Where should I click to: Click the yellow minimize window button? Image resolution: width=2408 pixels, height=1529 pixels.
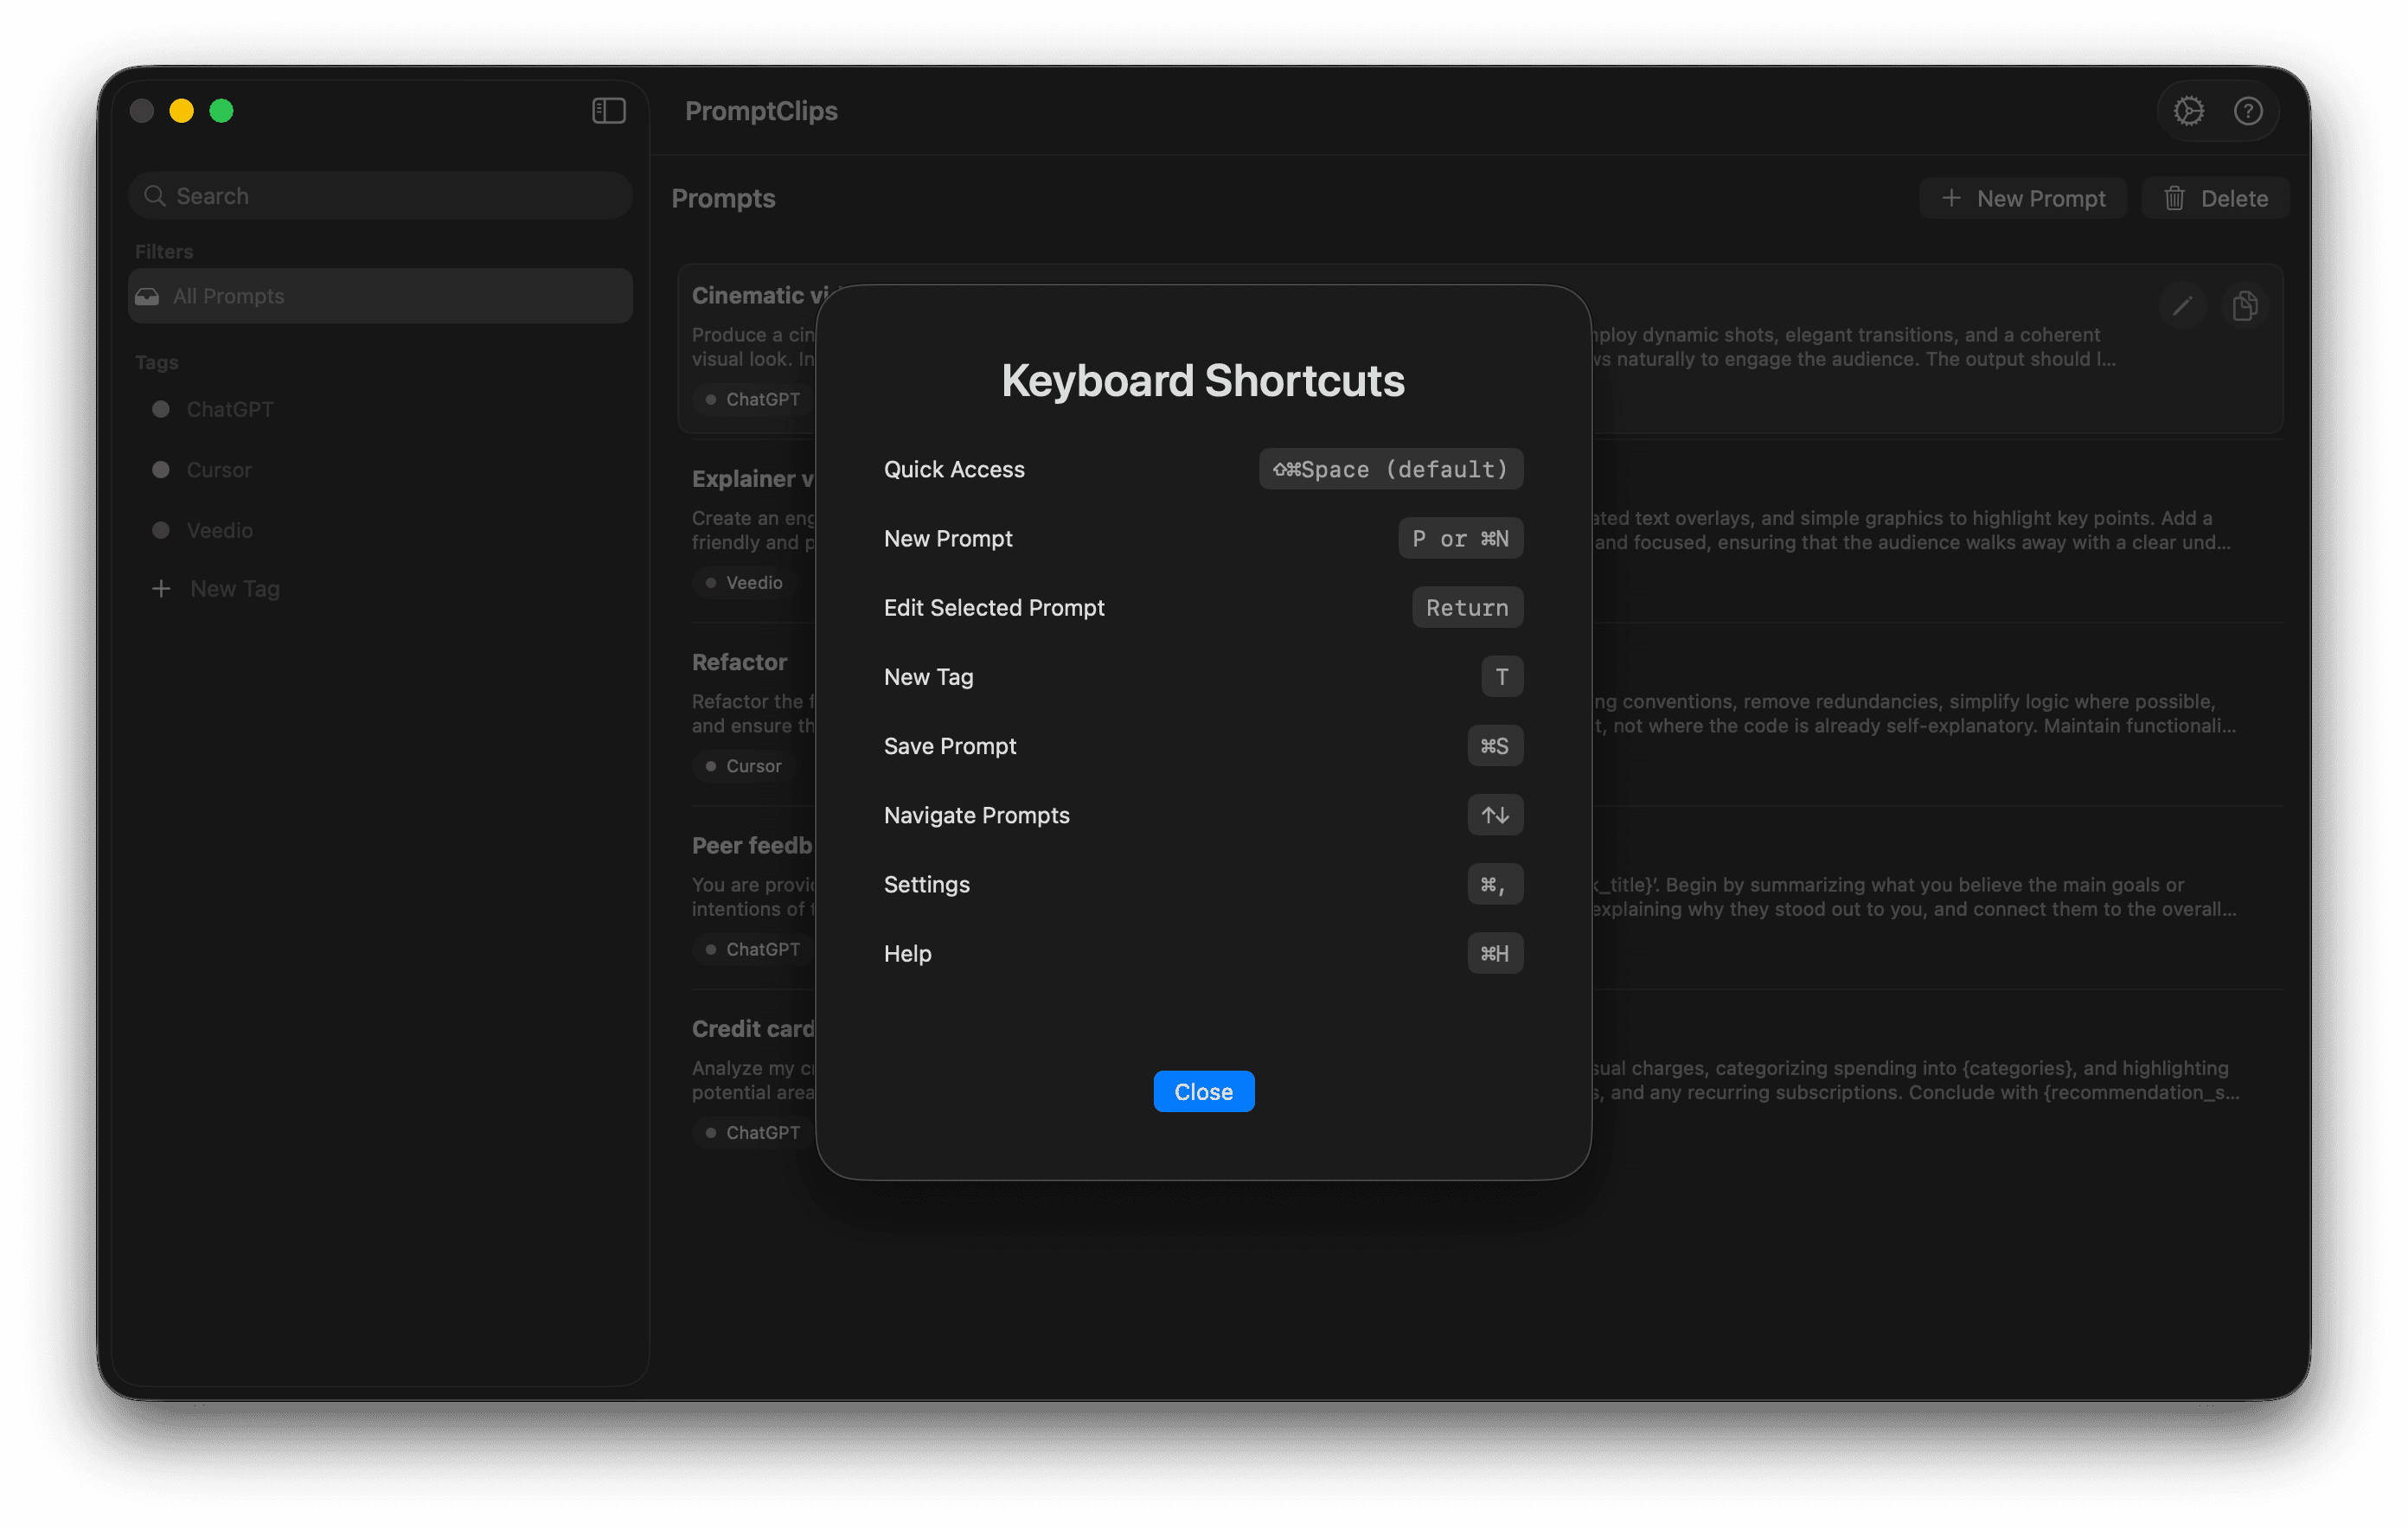pyautogui.click(x=181, y=111)
